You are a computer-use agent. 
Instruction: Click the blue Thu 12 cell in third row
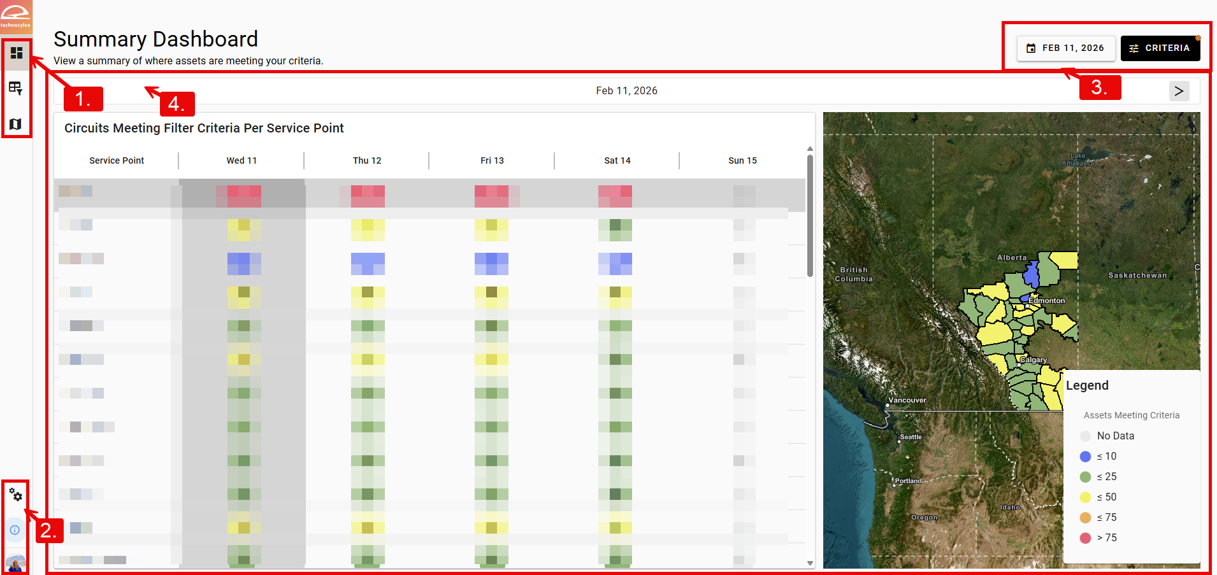click(368, 263)
